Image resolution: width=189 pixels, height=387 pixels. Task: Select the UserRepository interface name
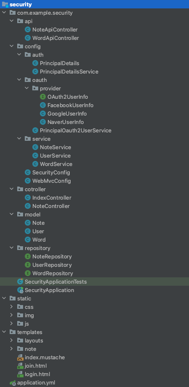tap(52, 265)
